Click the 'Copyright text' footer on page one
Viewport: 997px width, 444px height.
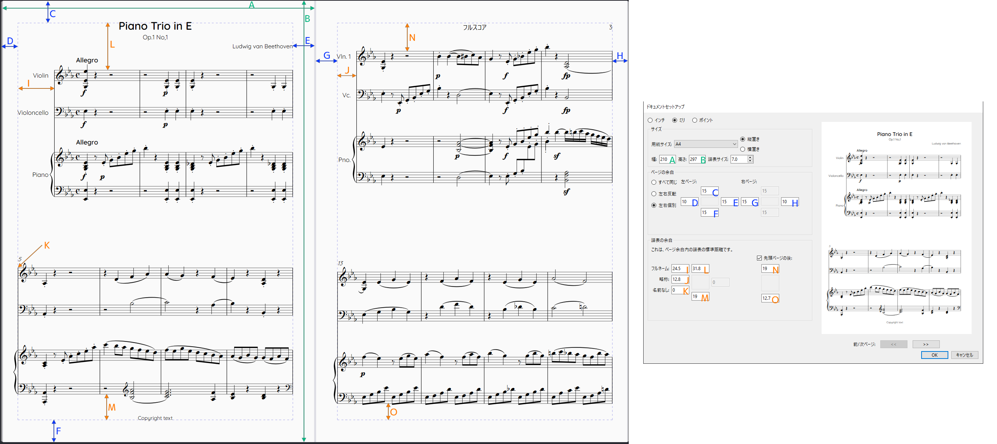155,418
